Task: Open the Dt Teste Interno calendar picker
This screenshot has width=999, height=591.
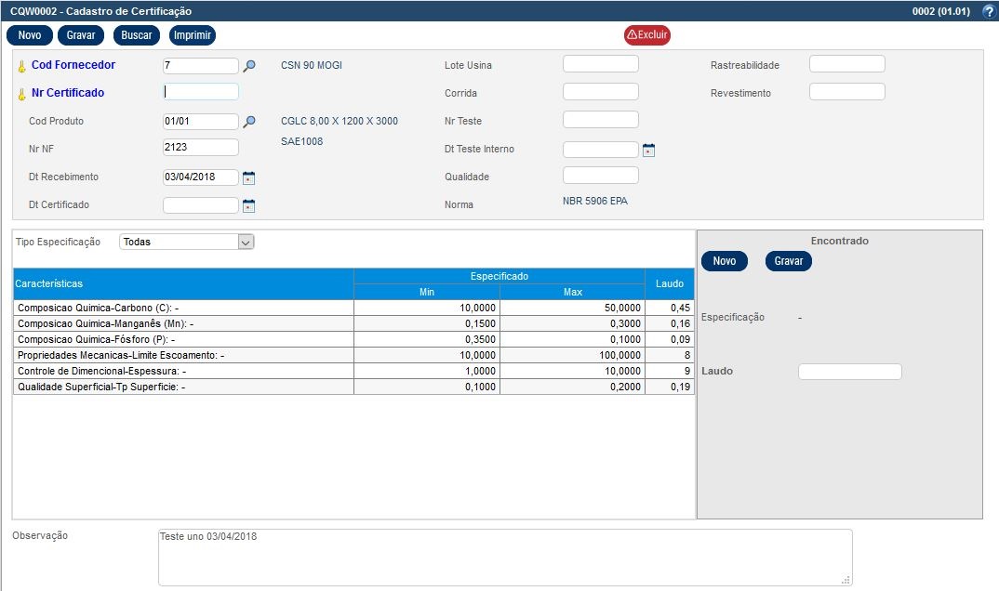Action: pos(649,150)
